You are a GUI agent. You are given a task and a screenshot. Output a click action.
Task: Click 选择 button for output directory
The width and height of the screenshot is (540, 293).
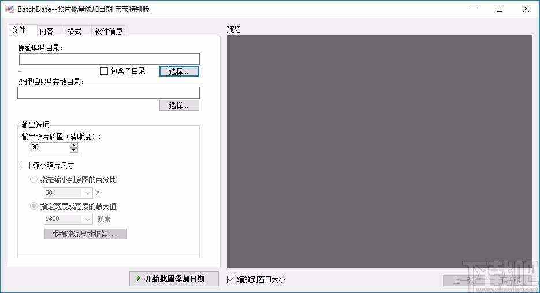coord(179,105)
